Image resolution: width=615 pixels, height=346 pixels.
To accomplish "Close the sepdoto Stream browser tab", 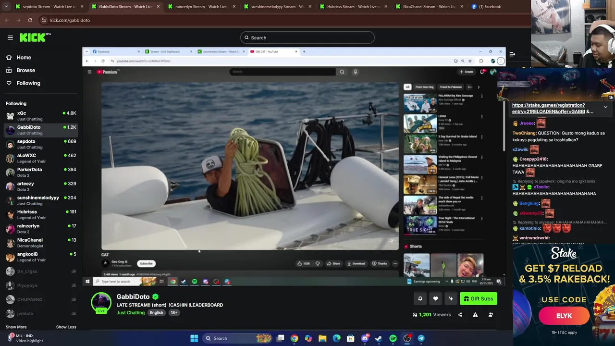I will point(82,7).
